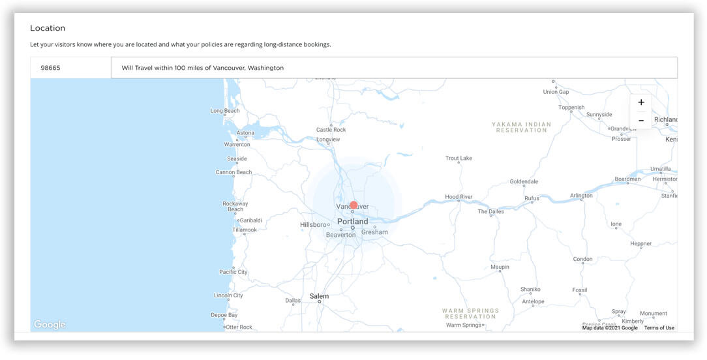Zoom in the map with plus button

[x=640, y=102]
